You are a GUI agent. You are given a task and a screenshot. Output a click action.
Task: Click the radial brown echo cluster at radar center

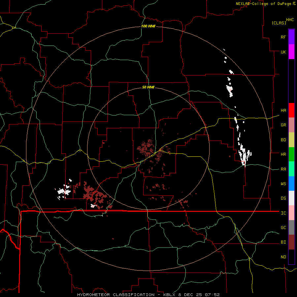(x=146, y=148)
